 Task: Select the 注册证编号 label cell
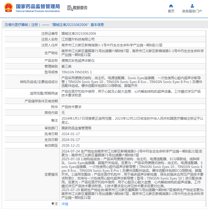point(49,34)
